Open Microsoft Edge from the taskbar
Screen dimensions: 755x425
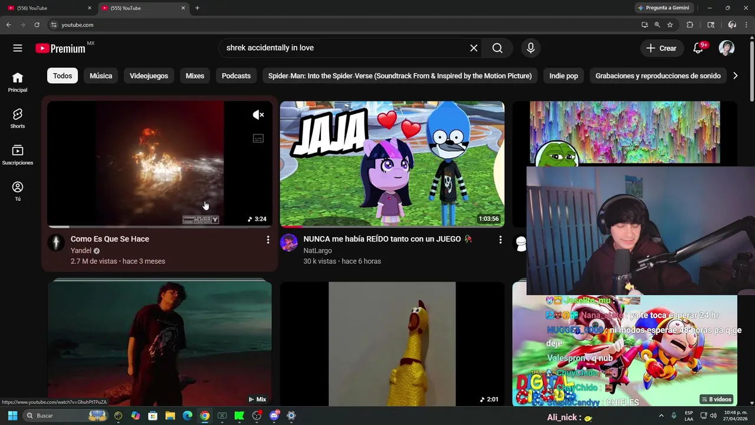188,416
